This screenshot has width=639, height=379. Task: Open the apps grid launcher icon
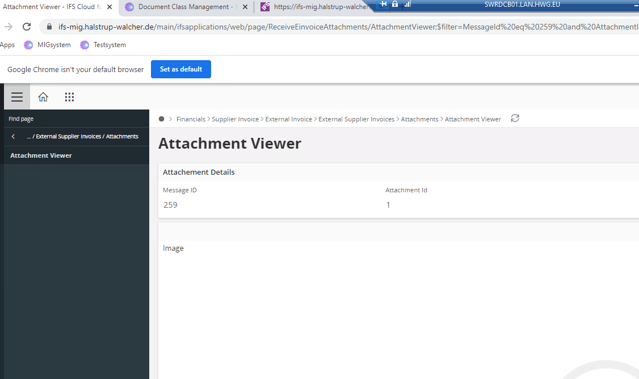(x=69, y=97)
